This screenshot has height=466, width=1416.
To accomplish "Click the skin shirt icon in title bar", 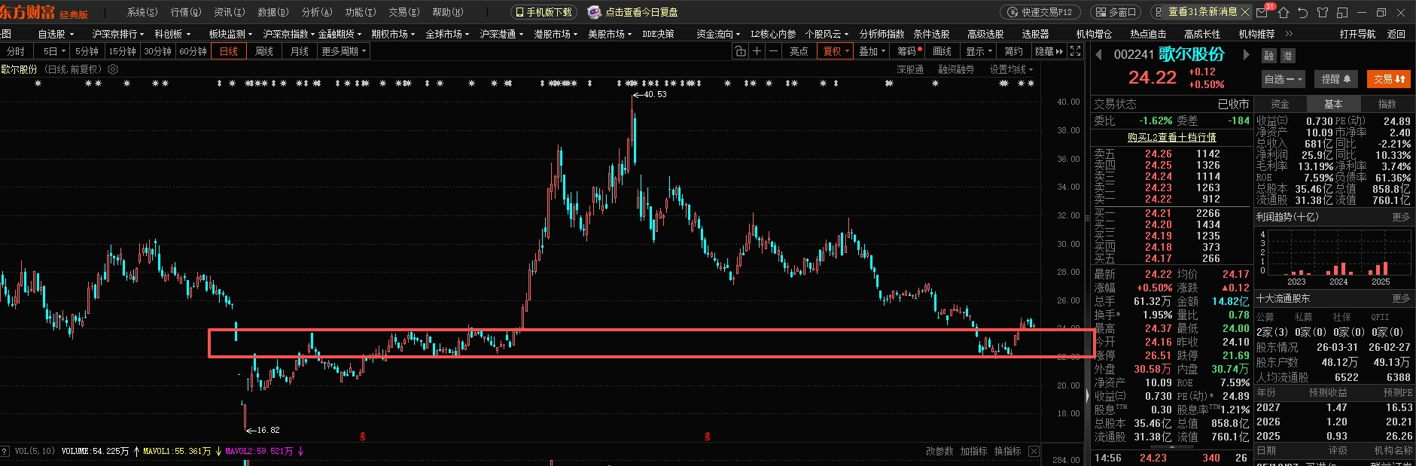I will coord(1323,12).
